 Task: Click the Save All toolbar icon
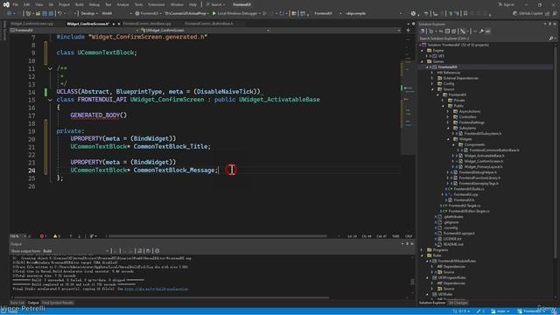click(51, 13)
